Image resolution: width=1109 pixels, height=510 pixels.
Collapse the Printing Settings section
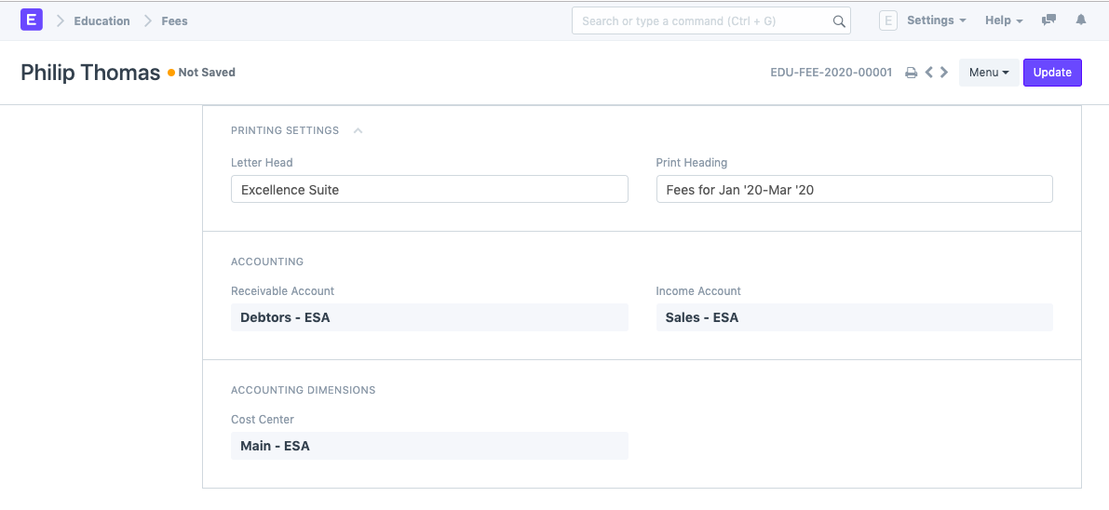[x=358, y=131]
